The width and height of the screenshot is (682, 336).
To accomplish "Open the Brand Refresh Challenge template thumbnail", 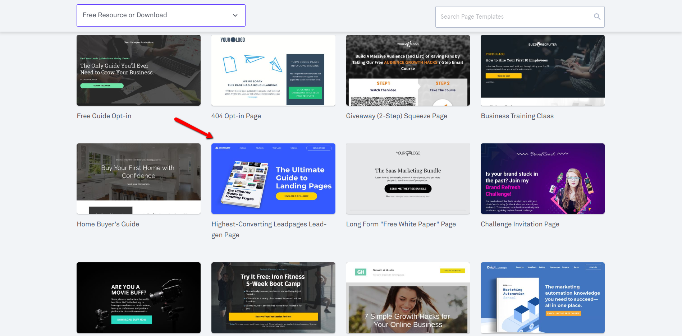I will tap(543, 179).
